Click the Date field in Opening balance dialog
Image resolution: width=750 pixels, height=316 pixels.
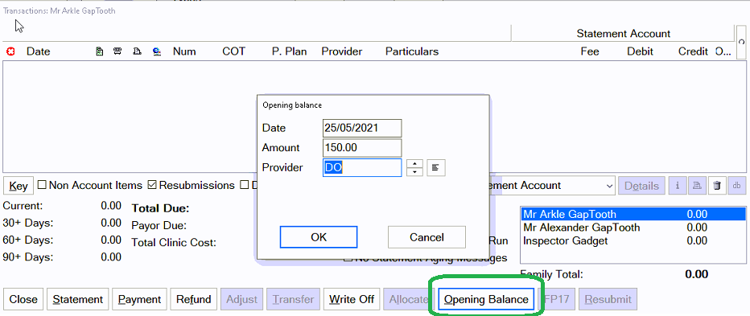click(362, 128)
